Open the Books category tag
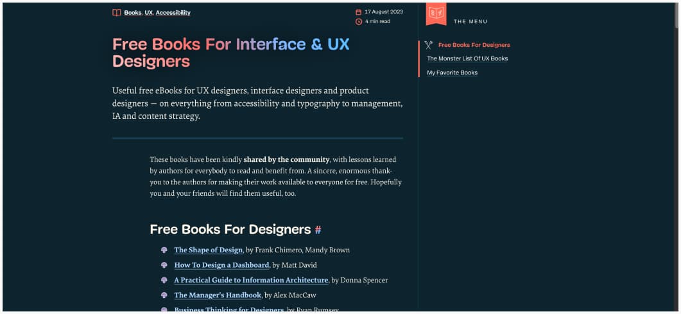 click(133, 12)
